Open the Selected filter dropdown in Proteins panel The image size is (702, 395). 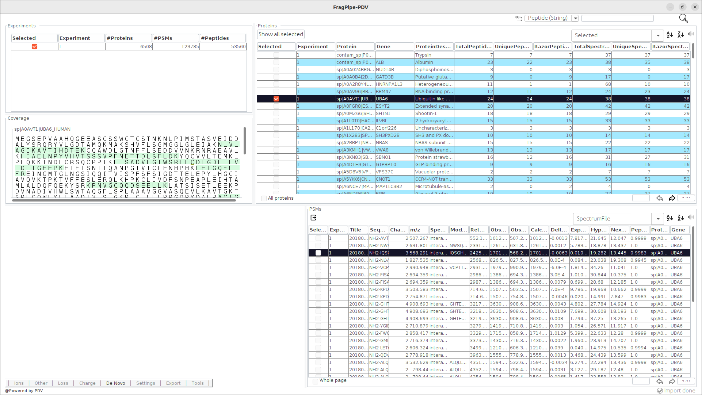pos(658,35)
